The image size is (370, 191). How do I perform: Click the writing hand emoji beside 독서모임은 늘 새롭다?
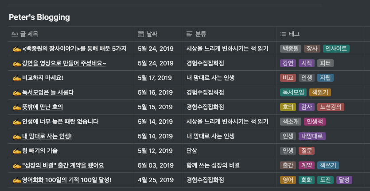click(x=17, y=92)
